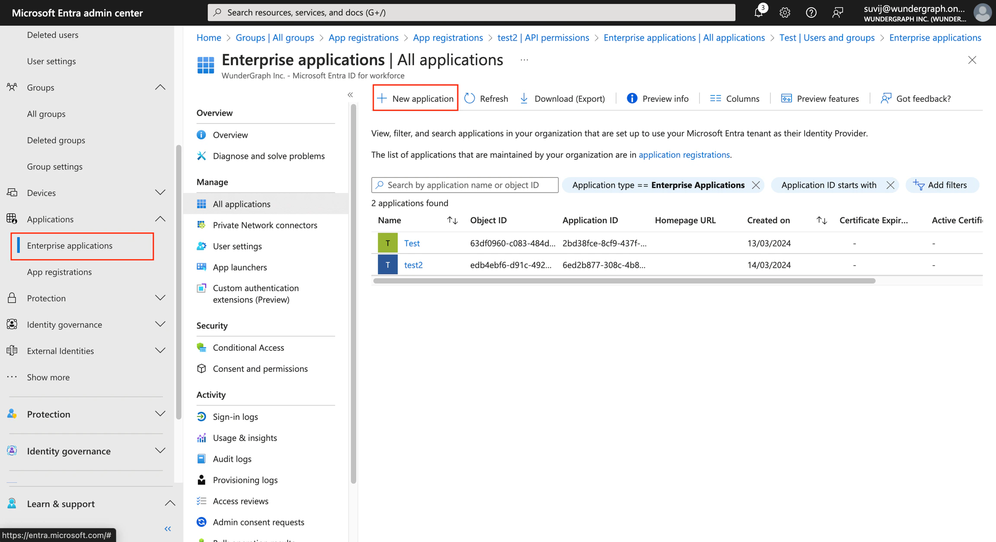Image resolution: width=996 pixels, height=542 pixels.
Task: Collapse the Groups section
Action: (160, 87)
